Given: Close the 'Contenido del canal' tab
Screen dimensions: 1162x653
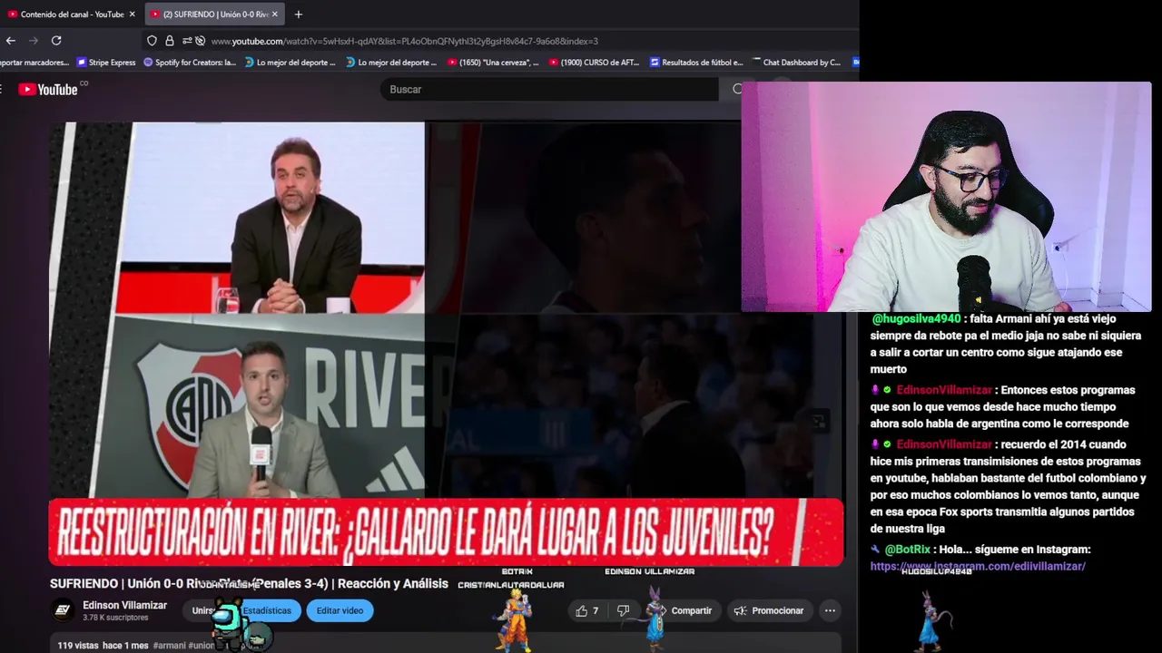Looking at the screenshot, I should (132, 15).
